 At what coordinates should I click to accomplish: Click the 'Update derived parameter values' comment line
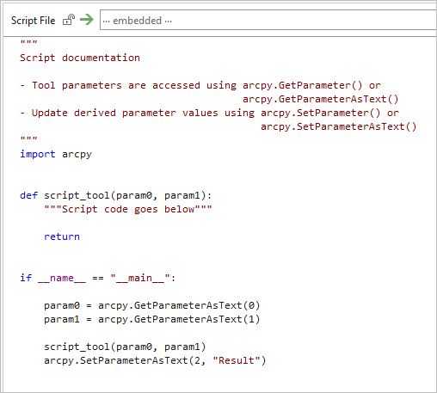pos(209,113)
